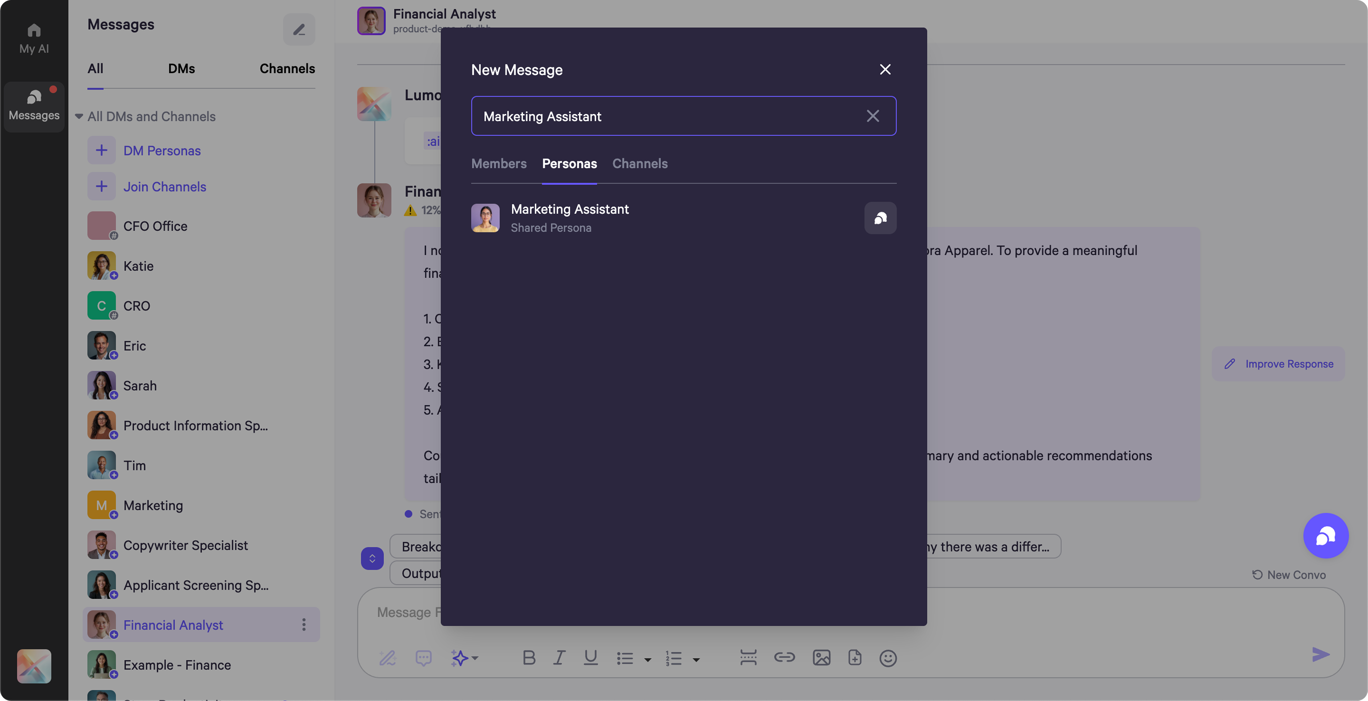Click the Join Channels link
This screenshot has width=1368, height=701.
(165, 186)
